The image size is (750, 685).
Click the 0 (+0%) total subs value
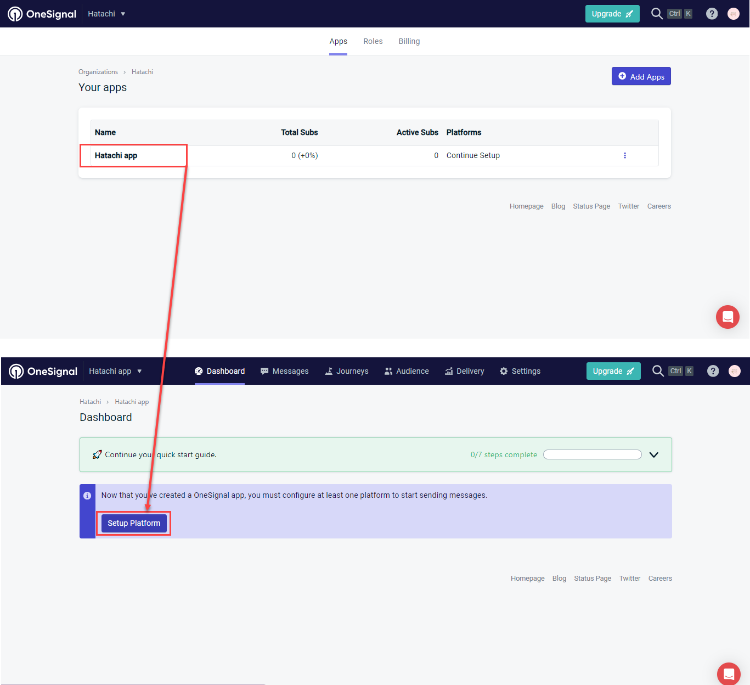pos(304,155)
